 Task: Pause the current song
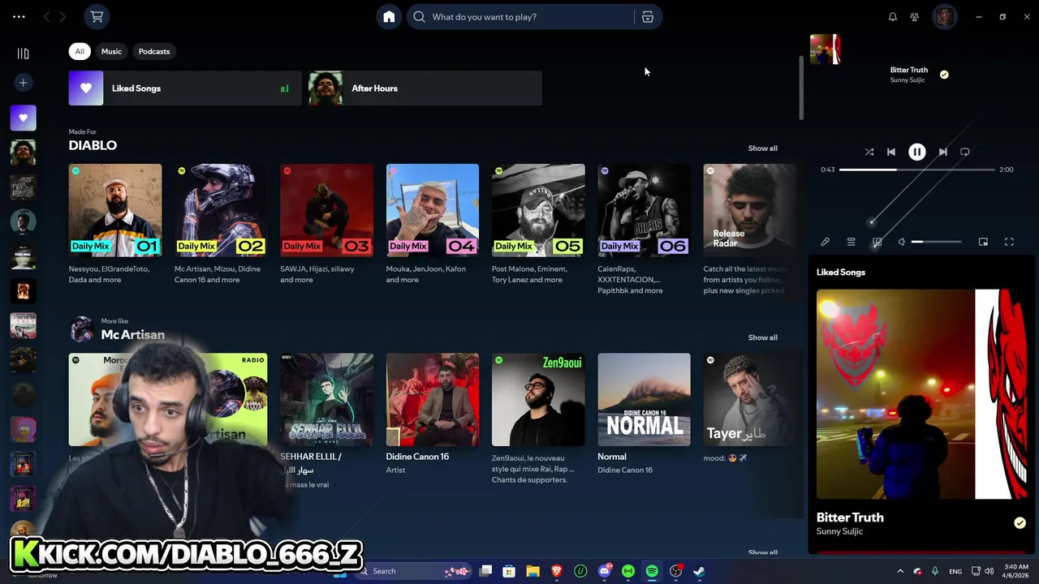coord(916,152)
